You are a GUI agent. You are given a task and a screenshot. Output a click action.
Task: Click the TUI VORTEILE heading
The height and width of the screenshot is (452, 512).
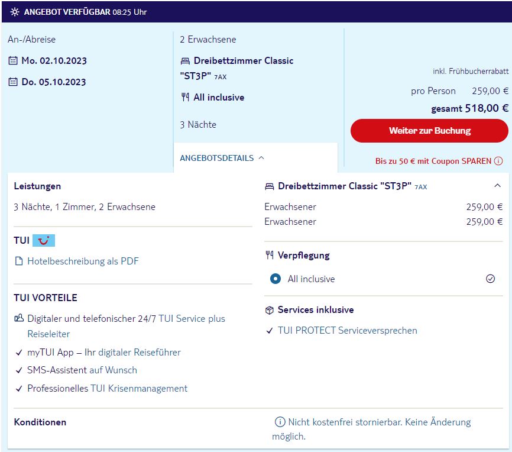tap(46, 298)
